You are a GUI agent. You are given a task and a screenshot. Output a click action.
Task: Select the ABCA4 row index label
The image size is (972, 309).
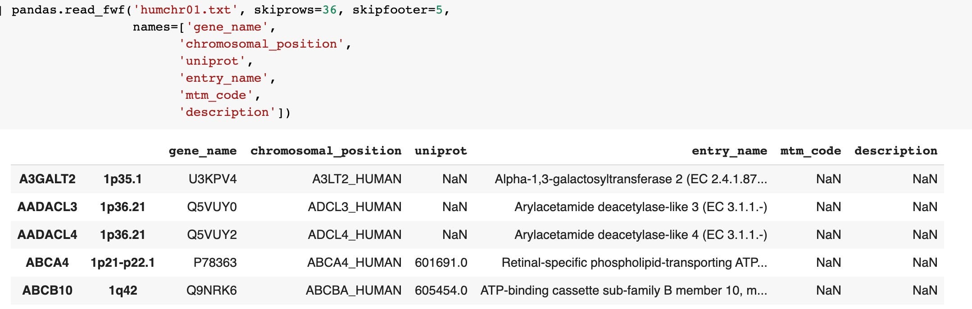pyautogui.click(x=47, y=263)
